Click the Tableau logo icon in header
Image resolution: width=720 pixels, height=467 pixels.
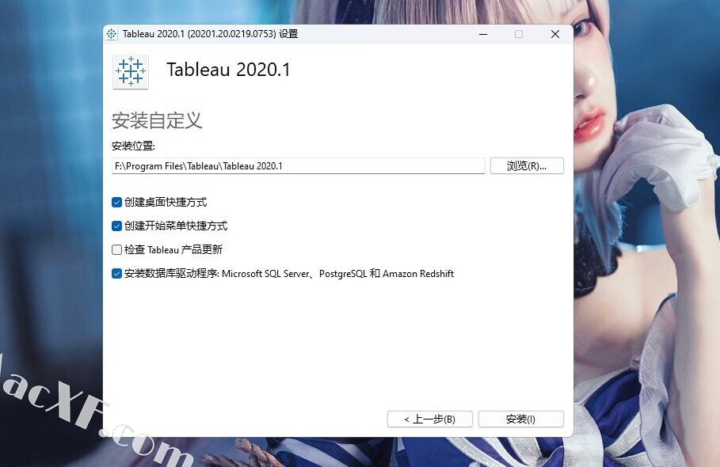131,71
